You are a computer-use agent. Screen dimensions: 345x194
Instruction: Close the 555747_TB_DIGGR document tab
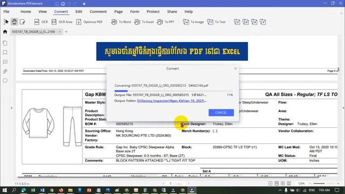pos(60,32)
